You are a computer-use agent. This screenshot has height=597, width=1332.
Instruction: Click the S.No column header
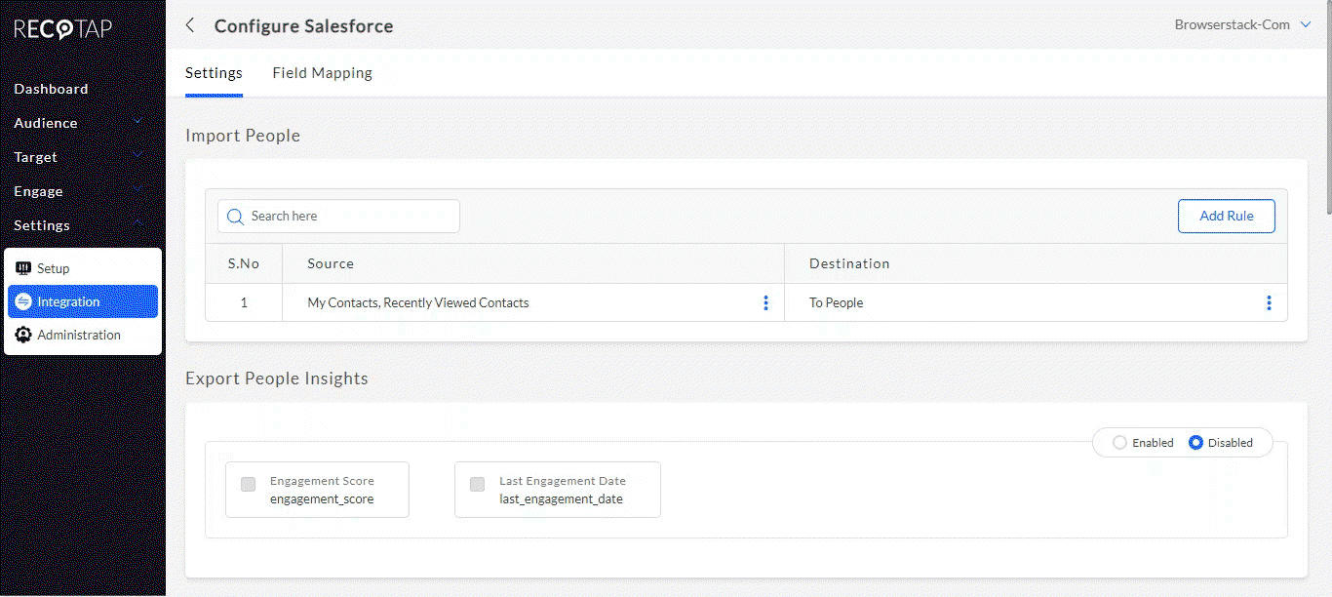[x=244, y=263]
